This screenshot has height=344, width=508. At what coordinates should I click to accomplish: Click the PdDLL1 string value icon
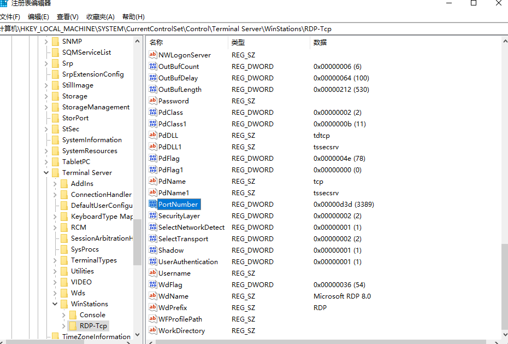click(x=153, y=147)
